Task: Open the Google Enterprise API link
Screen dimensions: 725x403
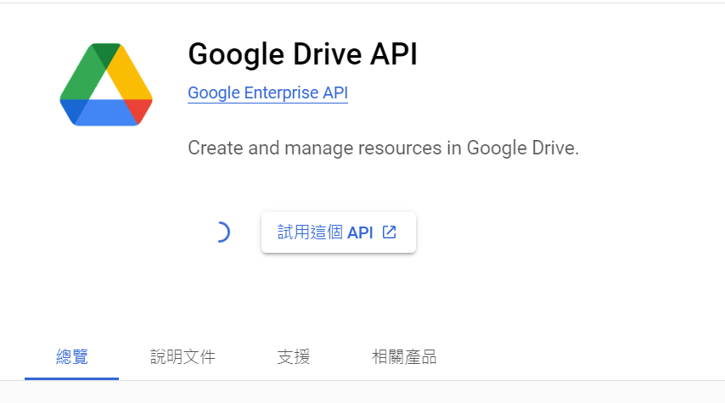Action: click(267, 93)
